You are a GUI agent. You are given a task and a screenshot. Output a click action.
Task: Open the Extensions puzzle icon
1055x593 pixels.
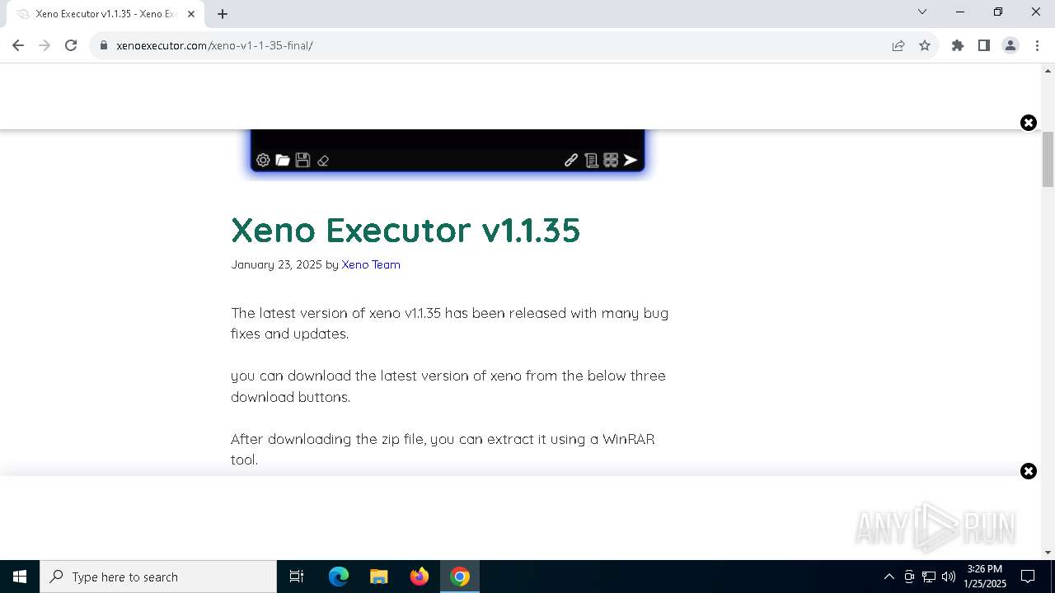point(958,45)
